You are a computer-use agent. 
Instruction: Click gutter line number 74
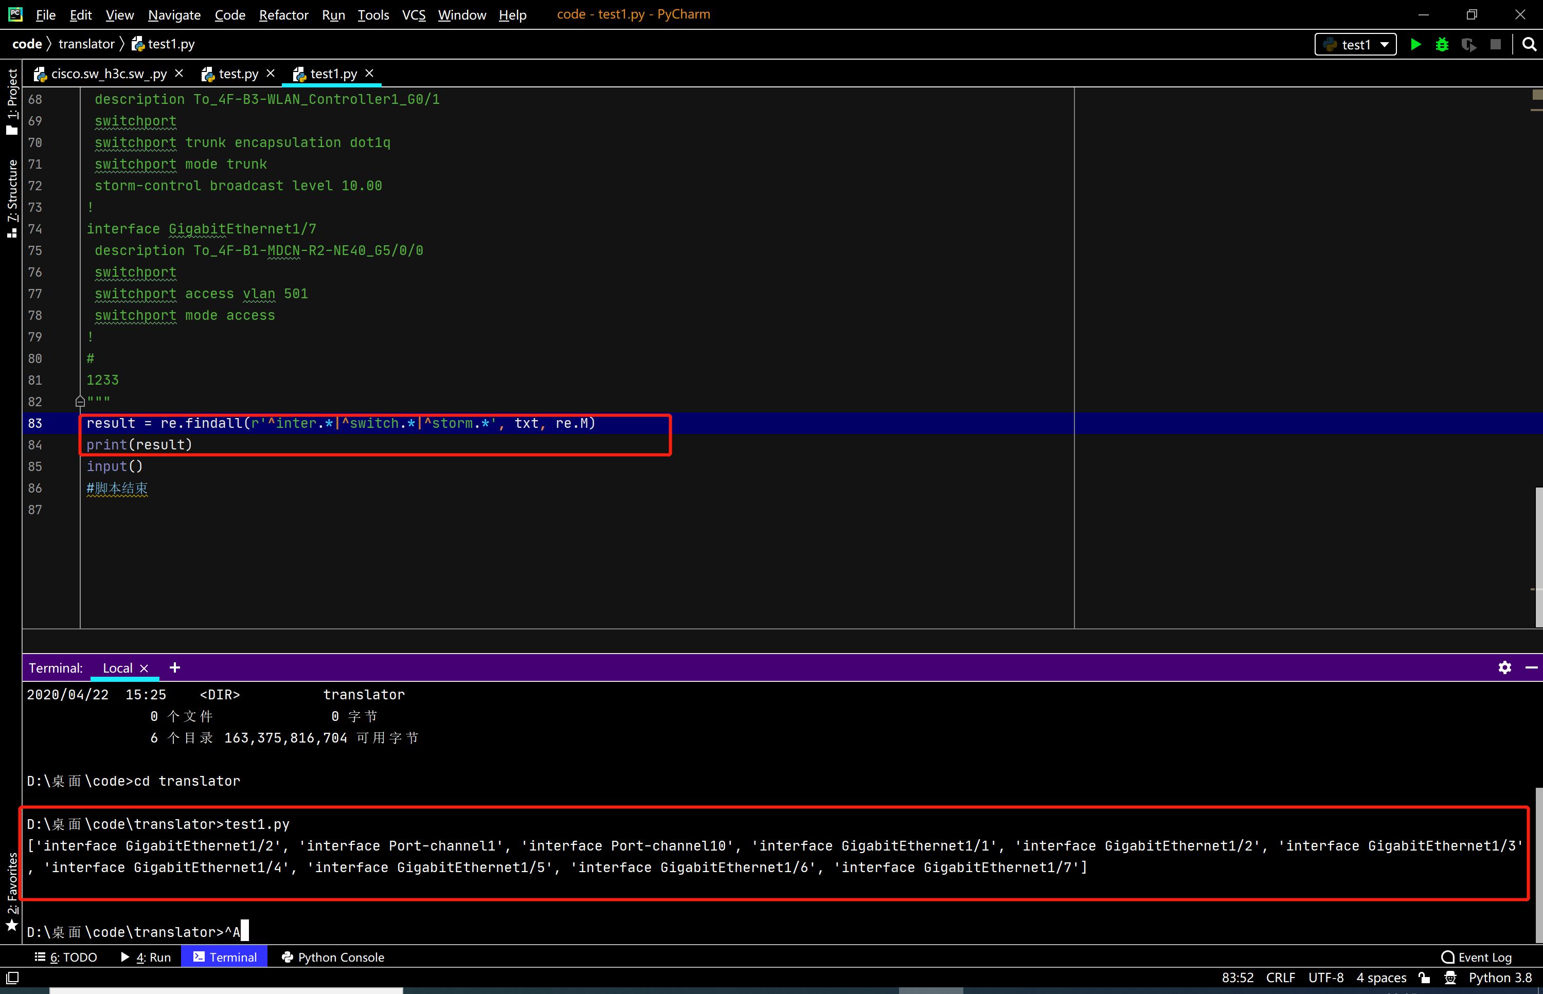[35, 229]
